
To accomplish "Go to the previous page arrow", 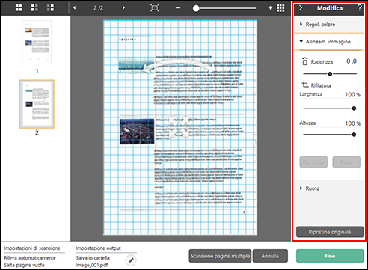I will pos(74,8).
